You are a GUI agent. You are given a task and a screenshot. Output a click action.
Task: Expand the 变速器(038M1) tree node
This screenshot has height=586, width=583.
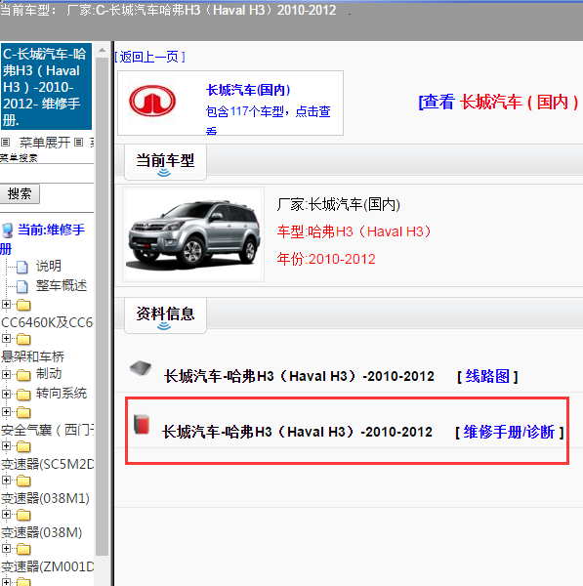point(6,480)
